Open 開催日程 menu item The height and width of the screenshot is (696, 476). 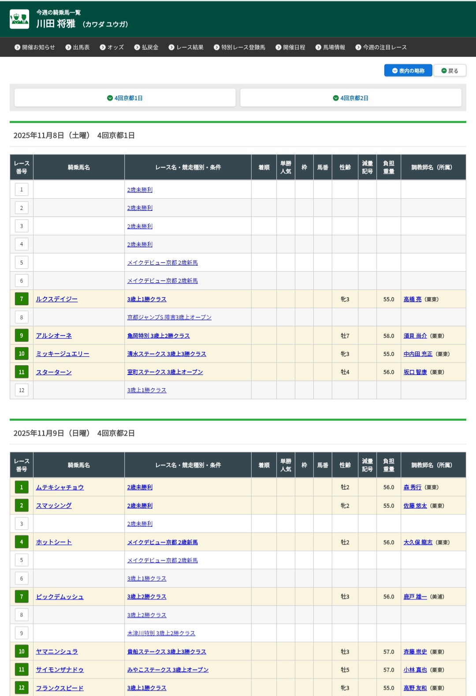pos(290,47)
